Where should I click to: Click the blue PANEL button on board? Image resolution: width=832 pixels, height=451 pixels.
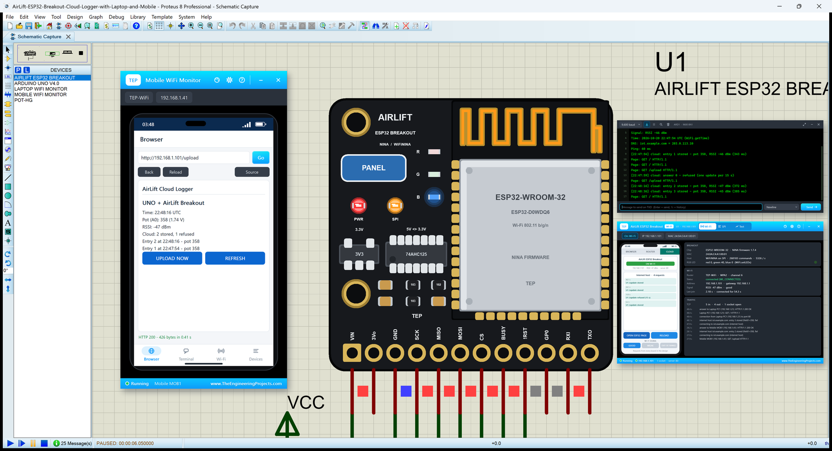(373, 168)
